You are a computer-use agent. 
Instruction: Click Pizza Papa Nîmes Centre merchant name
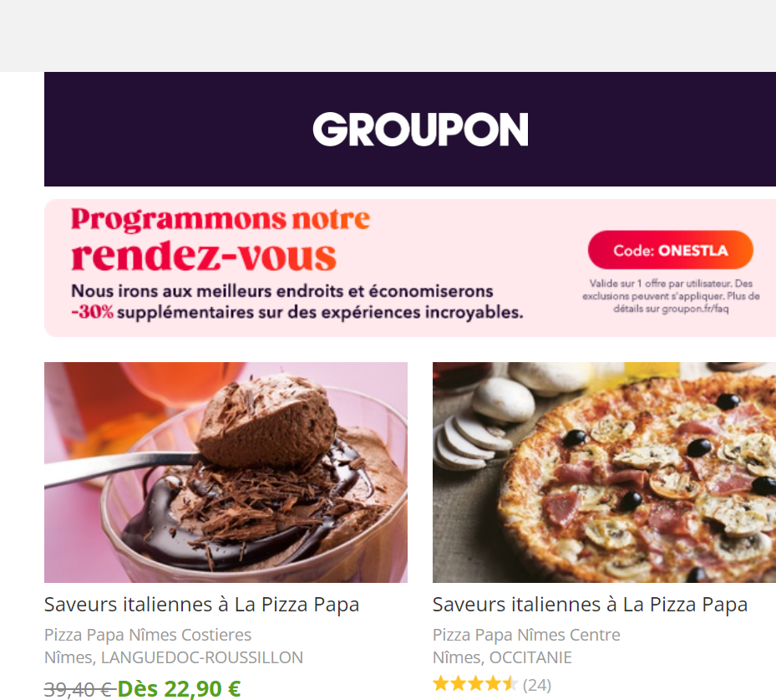tap(526, 635)
